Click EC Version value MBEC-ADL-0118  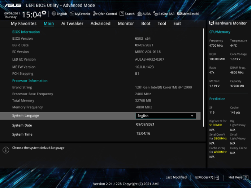pyautogui.click(x=148, y=52)
